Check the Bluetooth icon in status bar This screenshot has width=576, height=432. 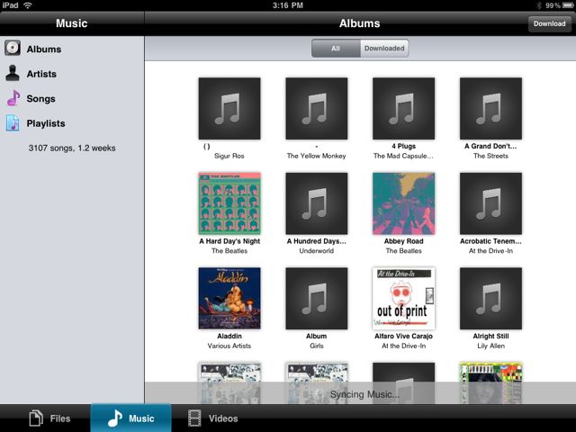click(x=539, y=5)
